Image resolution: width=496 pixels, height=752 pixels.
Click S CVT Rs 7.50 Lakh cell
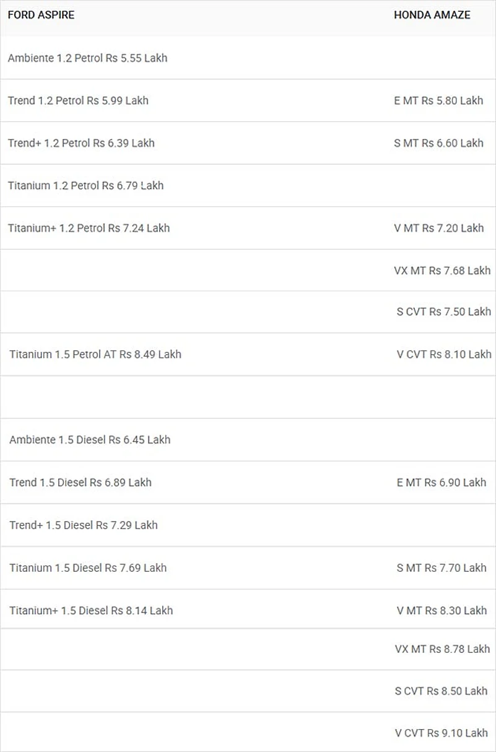(443, 312)
